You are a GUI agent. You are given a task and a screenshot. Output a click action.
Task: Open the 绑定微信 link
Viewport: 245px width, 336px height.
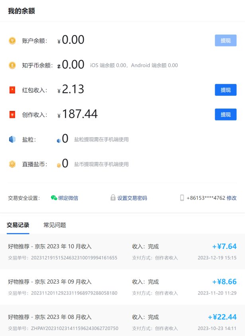[x=68, y=198]
